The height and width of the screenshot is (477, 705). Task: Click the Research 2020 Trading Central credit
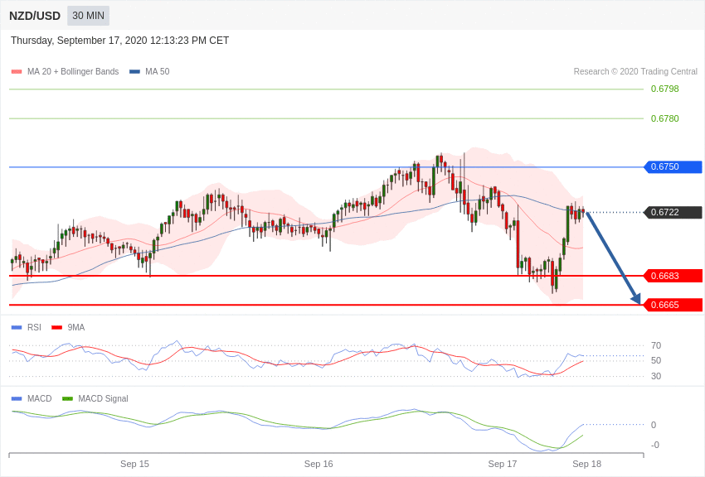tap(635, 71)
